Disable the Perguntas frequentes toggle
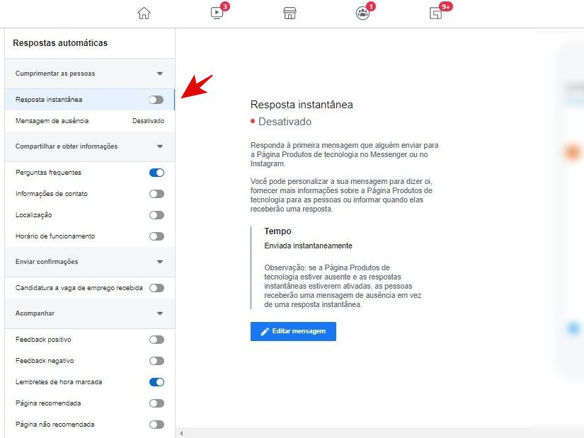The height and width of the screenshot is (438, 584). [156, 173]
